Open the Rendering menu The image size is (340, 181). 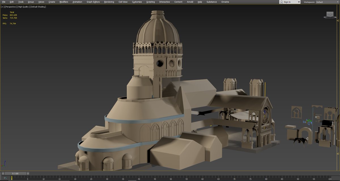click(x=109, y=2)
